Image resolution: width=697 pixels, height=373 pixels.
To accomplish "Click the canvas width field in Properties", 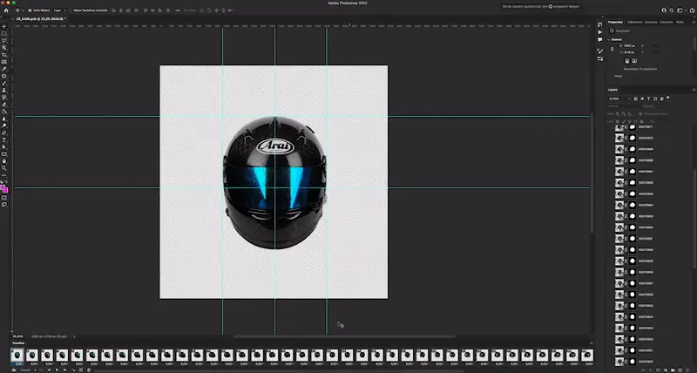I will pyautogui.click(x=629, y=46).
